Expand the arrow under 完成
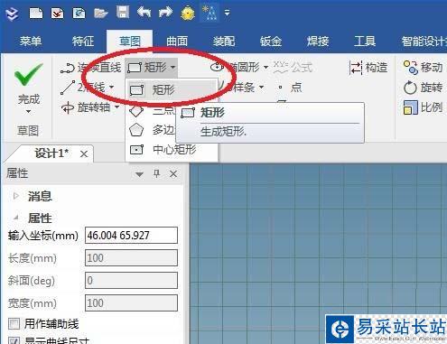The width and height of the screenshot is (447, 344). pos(29,111)
